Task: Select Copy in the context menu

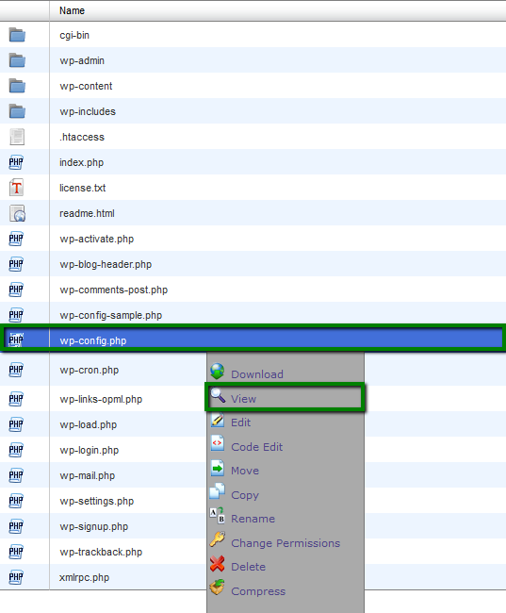Action: point(245,495)
